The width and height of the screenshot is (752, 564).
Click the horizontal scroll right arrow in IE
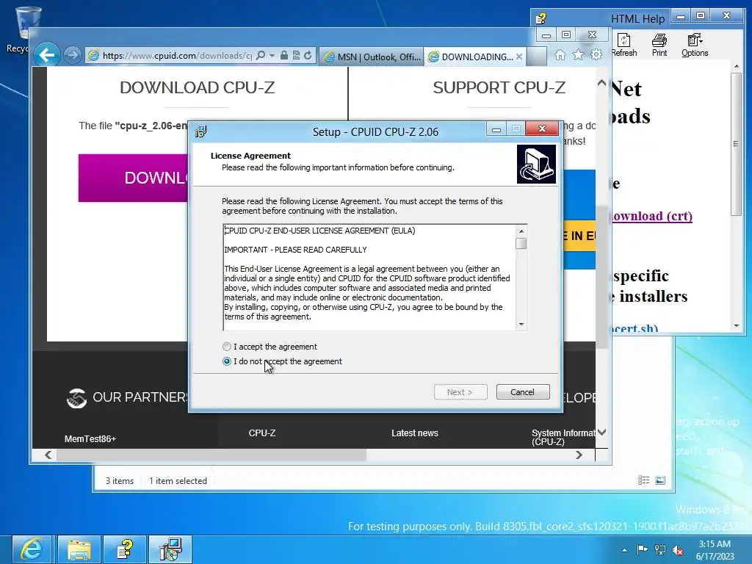tap(579, 455)
